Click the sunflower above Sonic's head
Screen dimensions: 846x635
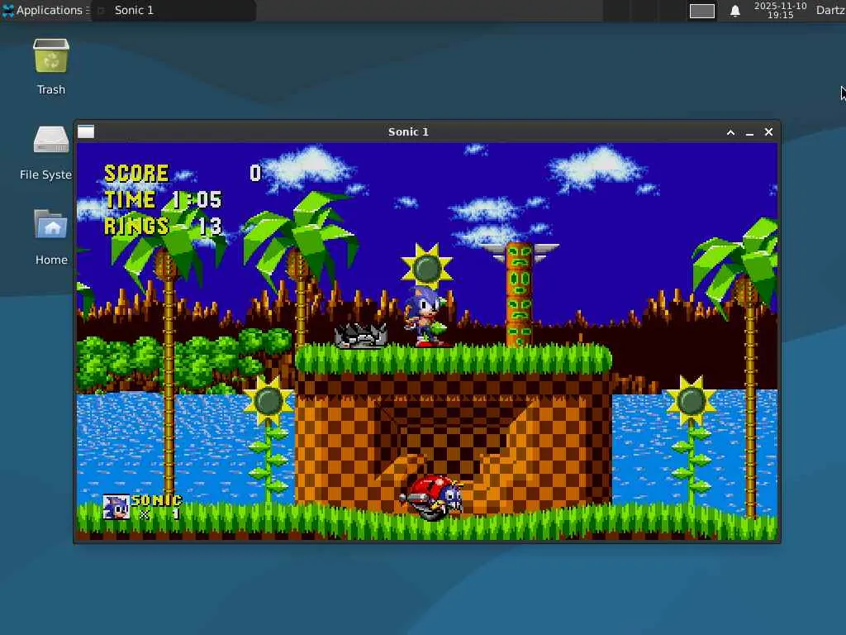click(x=427, y=267)
